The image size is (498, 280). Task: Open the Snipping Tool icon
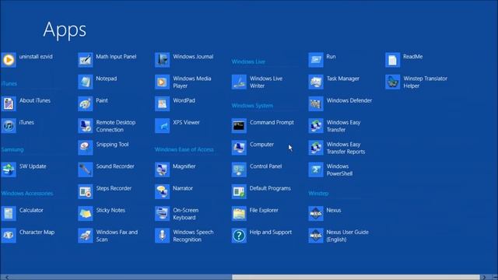click(86, 148)
